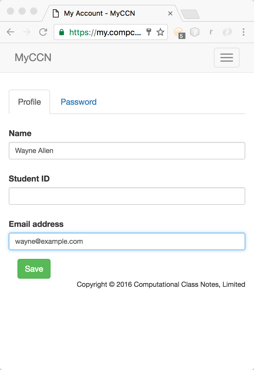Expand the hamburger navigation menu
The width and height of the screenshot is (254, 370).
227,58
